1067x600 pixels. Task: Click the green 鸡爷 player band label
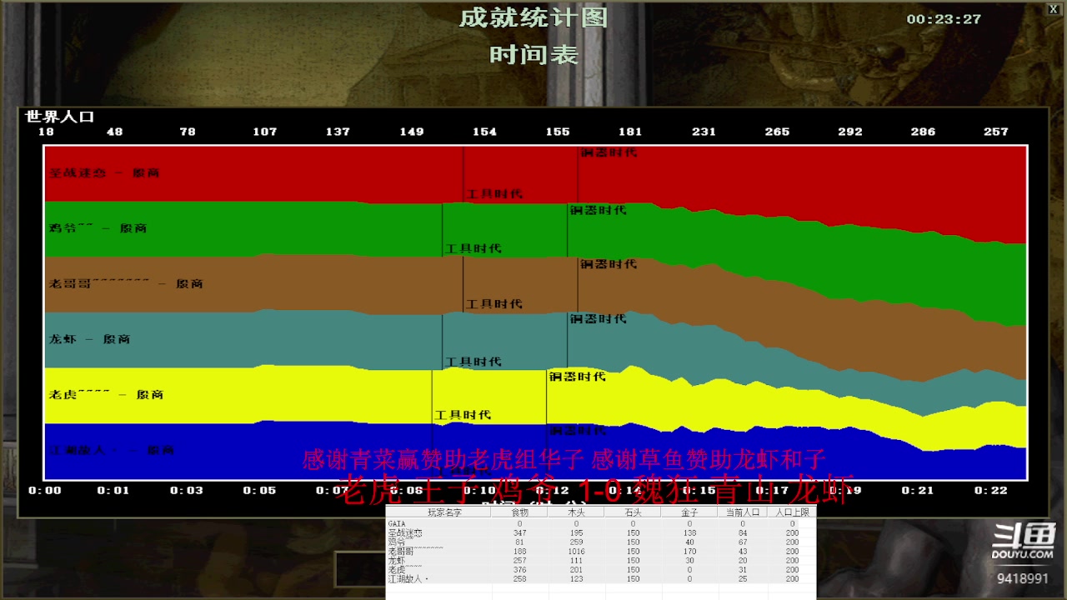pos(98,228)
